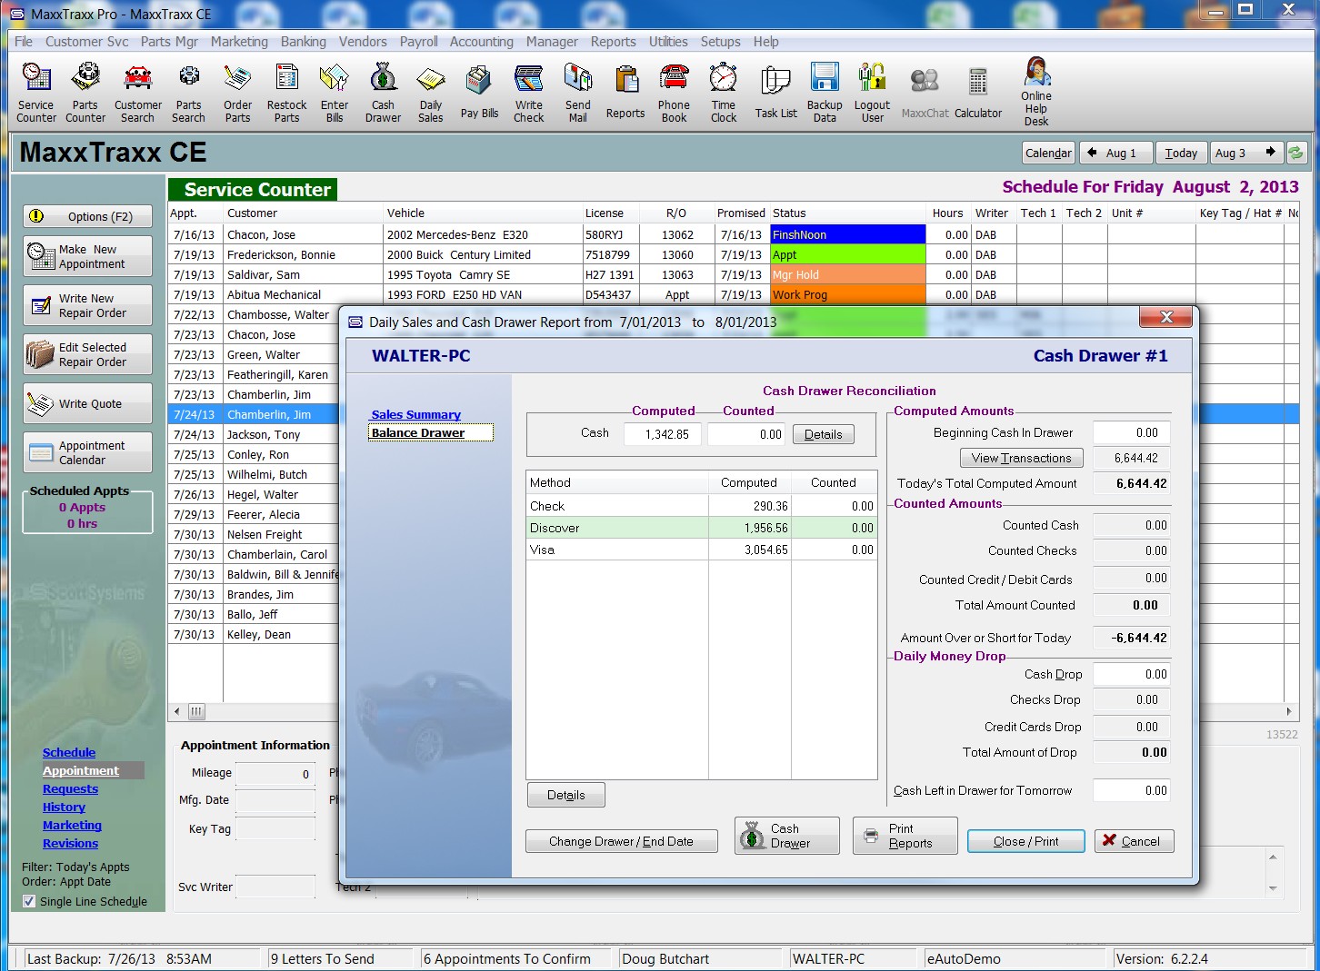
Task: Click the Write Quote button
Action: tap(87, 403)
